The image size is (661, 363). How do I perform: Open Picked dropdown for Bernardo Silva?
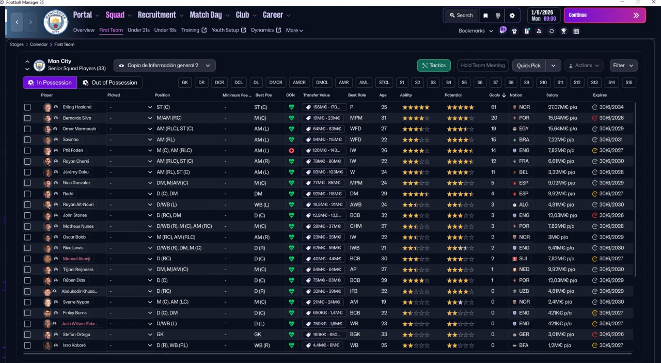tap(129, 118)
